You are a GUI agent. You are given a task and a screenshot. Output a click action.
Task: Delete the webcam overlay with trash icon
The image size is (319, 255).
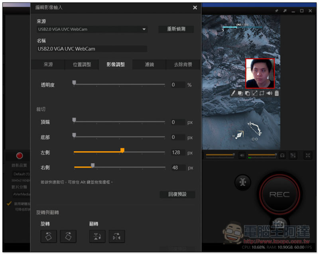tap(276, 93)
